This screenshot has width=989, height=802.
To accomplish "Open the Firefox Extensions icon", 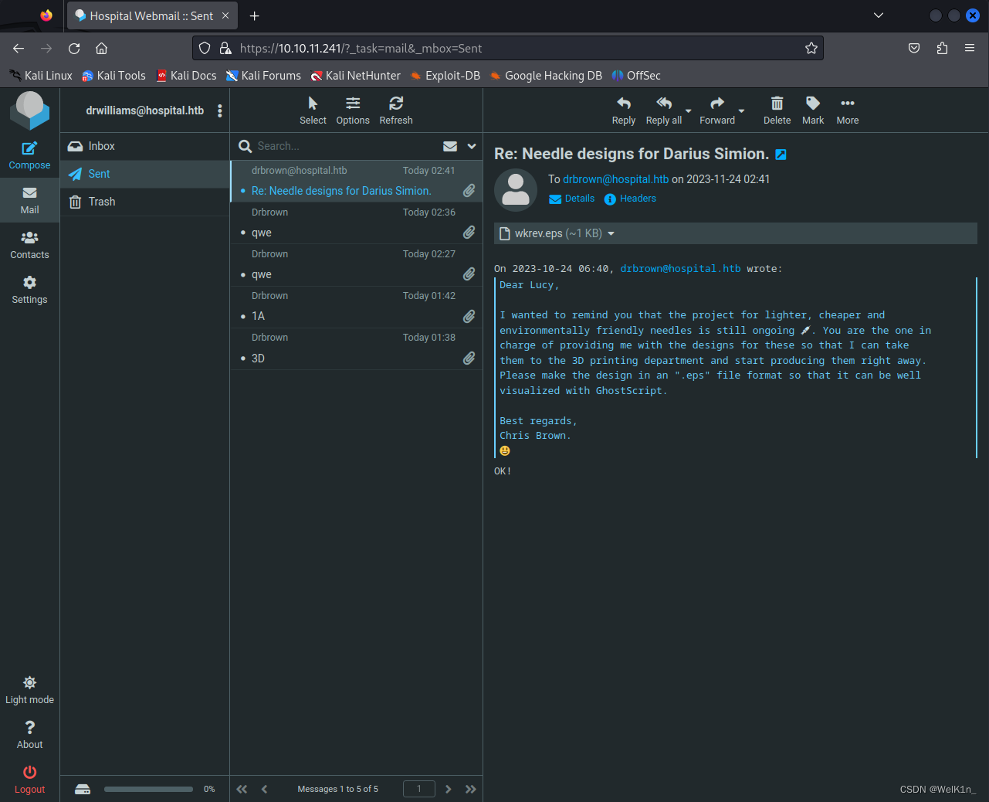I will [x=942, y=48].
